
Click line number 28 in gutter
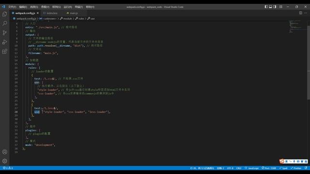pyautogui.click(x=16, y=112)
